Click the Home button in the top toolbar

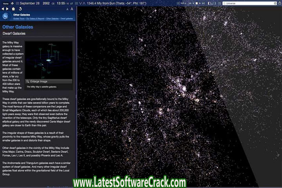click(5, 4)
